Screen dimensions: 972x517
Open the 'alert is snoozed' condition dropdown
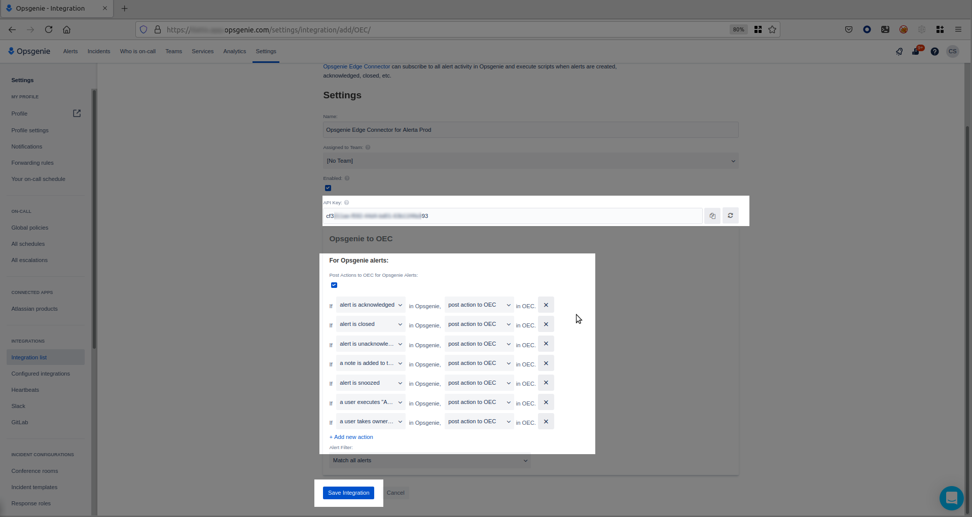pyautogui.click(x=371, y=383)
